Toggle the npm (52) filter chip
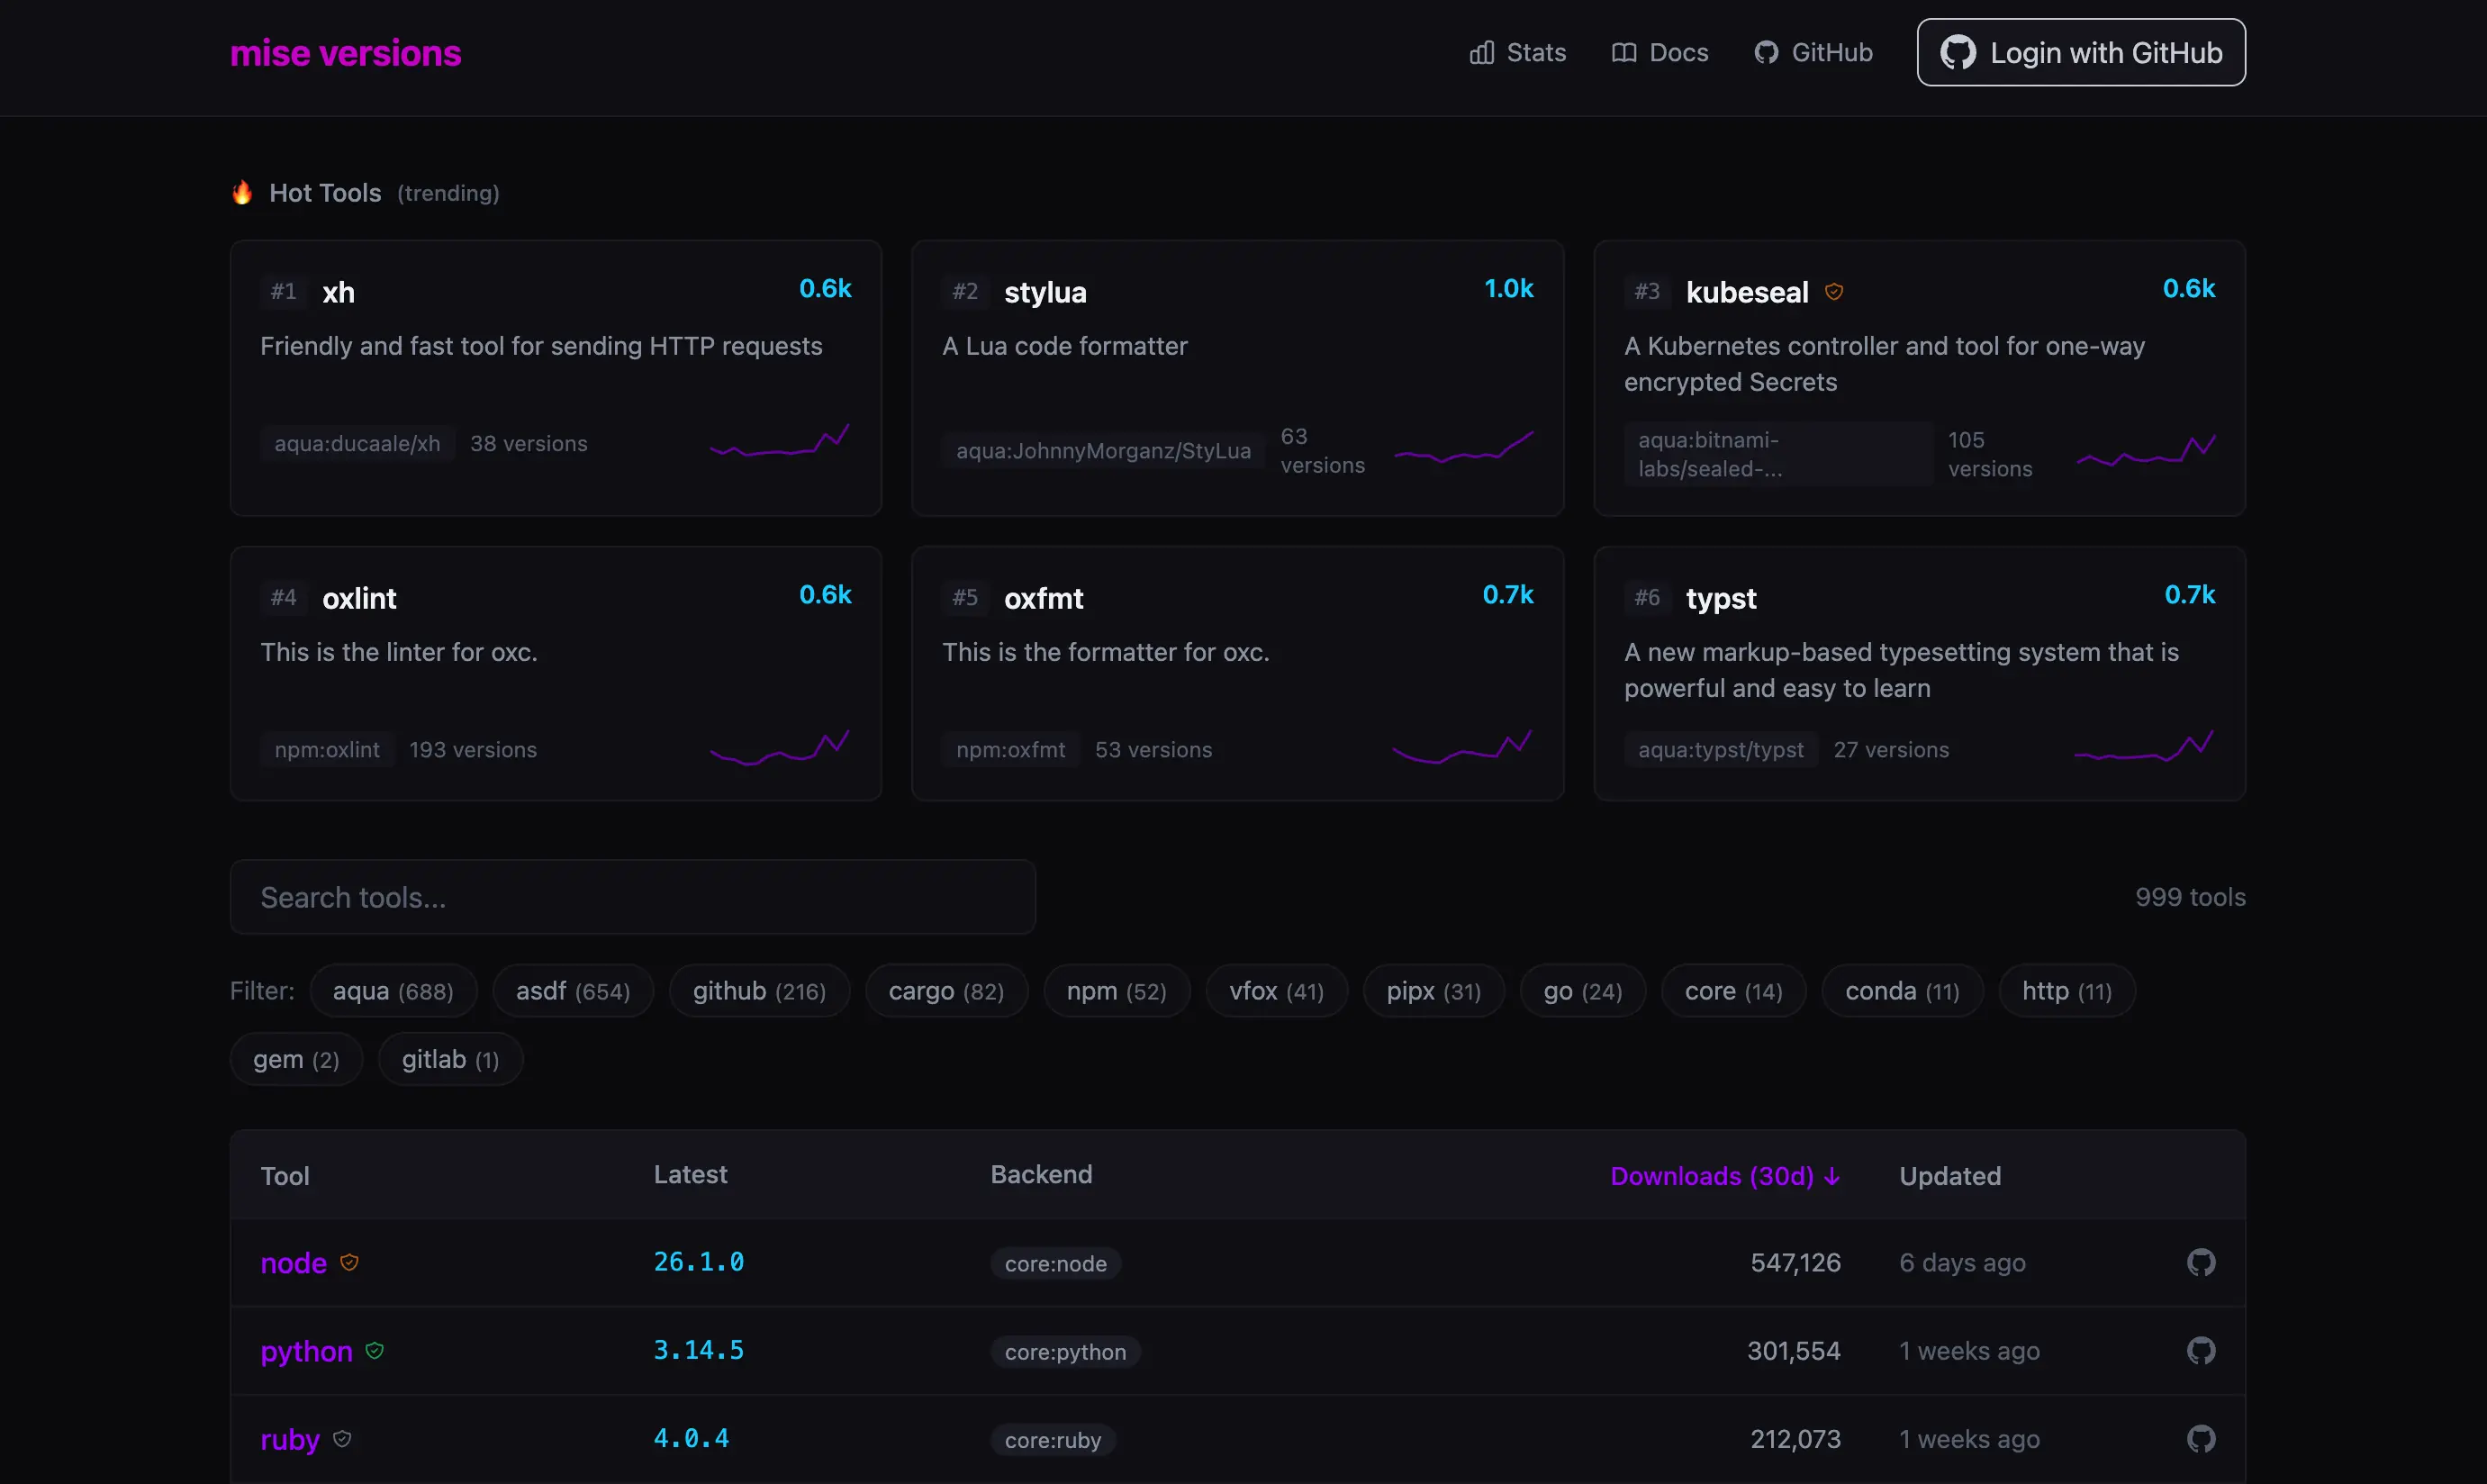The width and height of the screenshot is (2487, 1484). [x=1116, y=991]
